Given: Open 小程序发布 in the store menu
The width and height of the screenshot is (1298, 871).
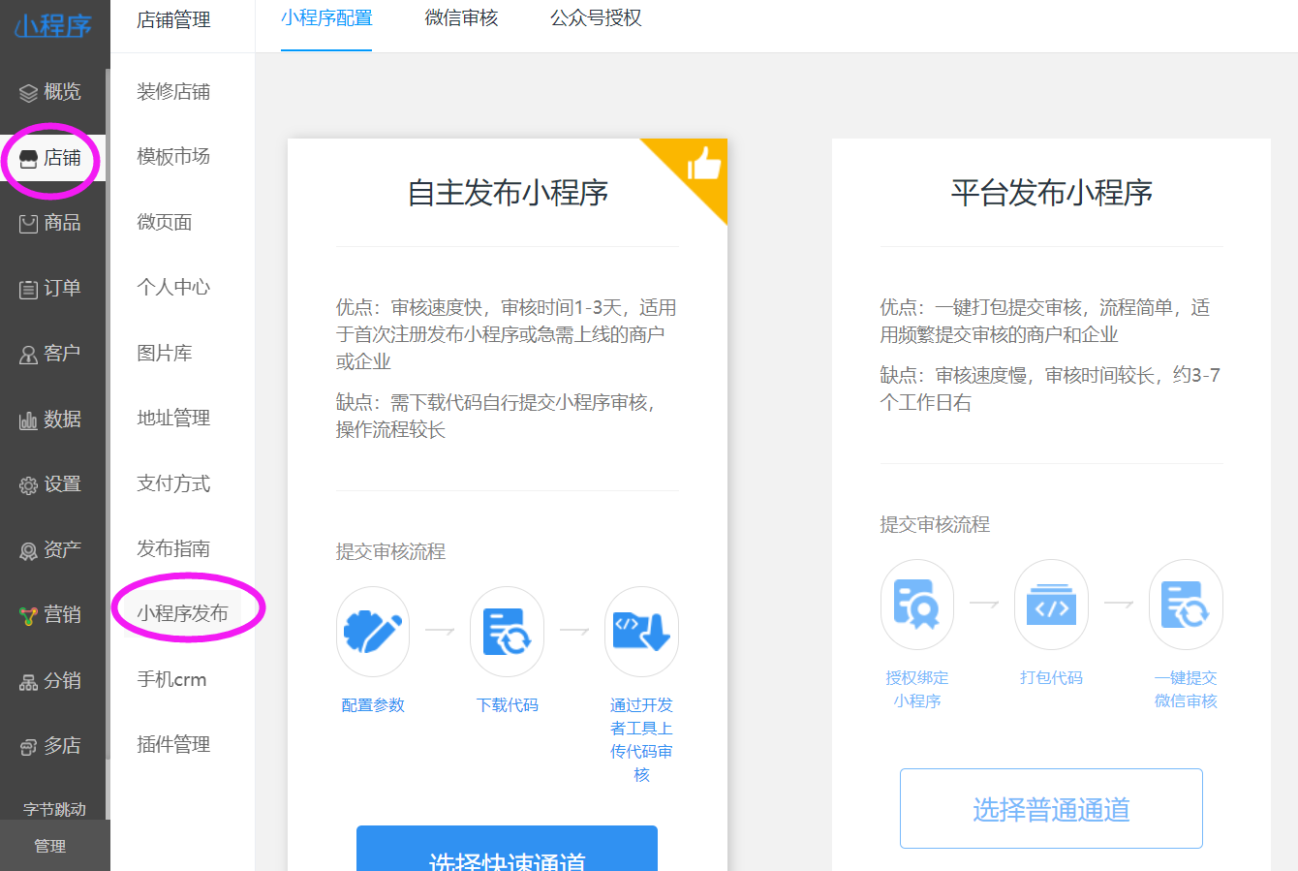Looking at the screenshot, I should click(x=182, y=613).
